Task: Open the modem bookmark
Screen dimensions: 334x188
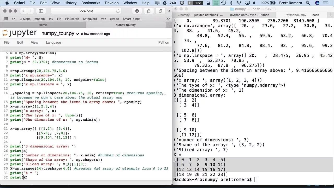Action: pyautogui.click(x=40, y=19)
